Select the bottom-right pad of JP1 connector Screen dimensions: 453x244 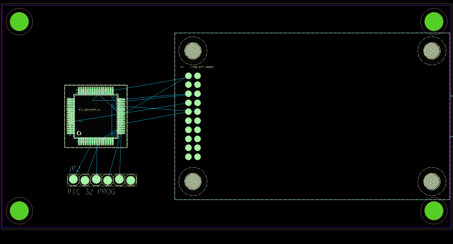198,157
